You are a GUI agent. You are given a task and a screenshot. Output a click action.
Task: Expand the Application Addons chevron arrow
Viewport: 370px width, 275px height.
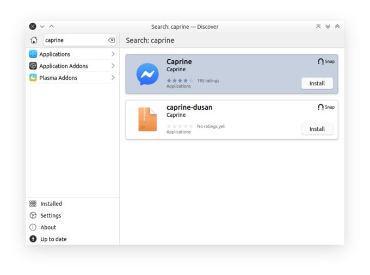(113, 66)
